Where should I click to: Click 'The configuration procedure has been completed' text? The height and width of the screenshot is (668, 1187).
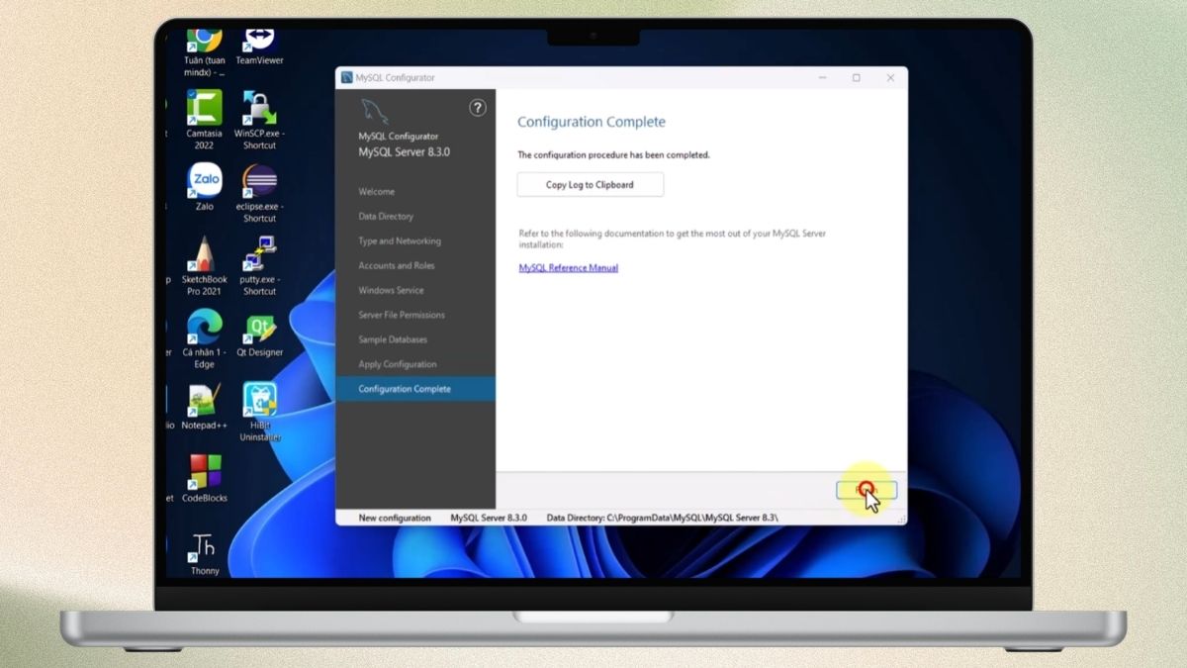[x=614, y=155]
